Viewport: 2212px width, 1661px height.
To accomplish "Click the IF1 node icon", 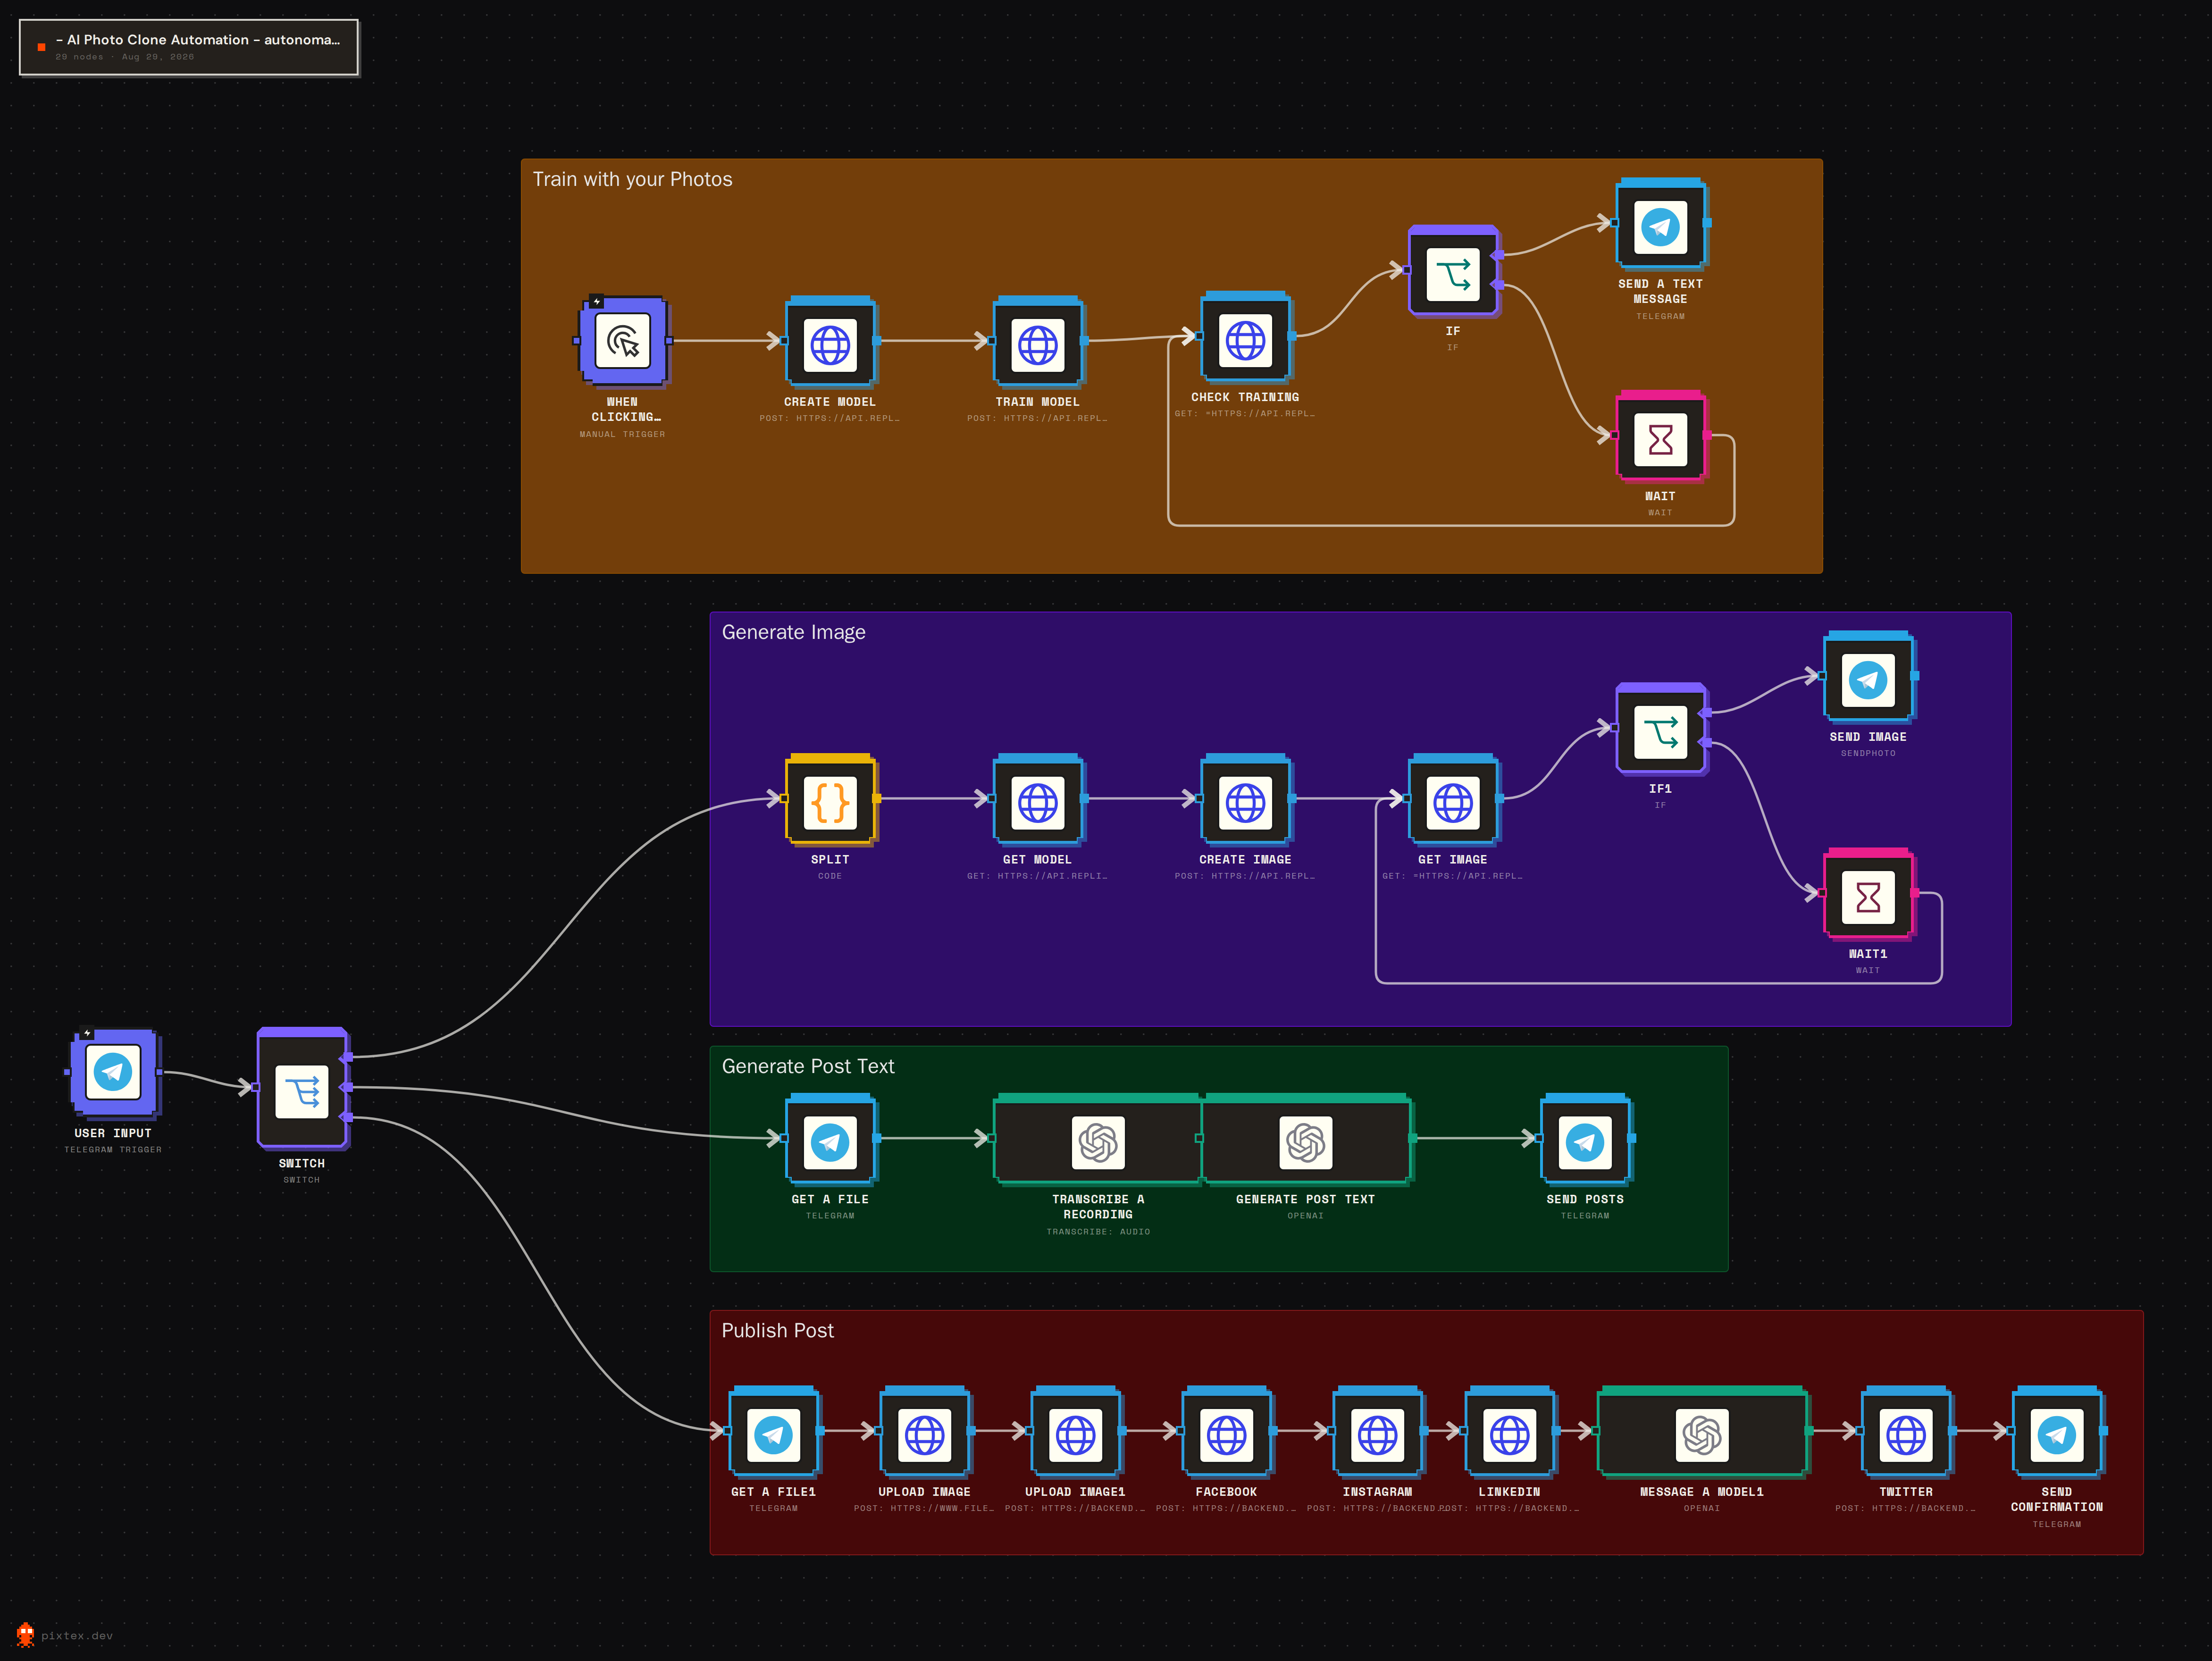I will pos(1660,732).
